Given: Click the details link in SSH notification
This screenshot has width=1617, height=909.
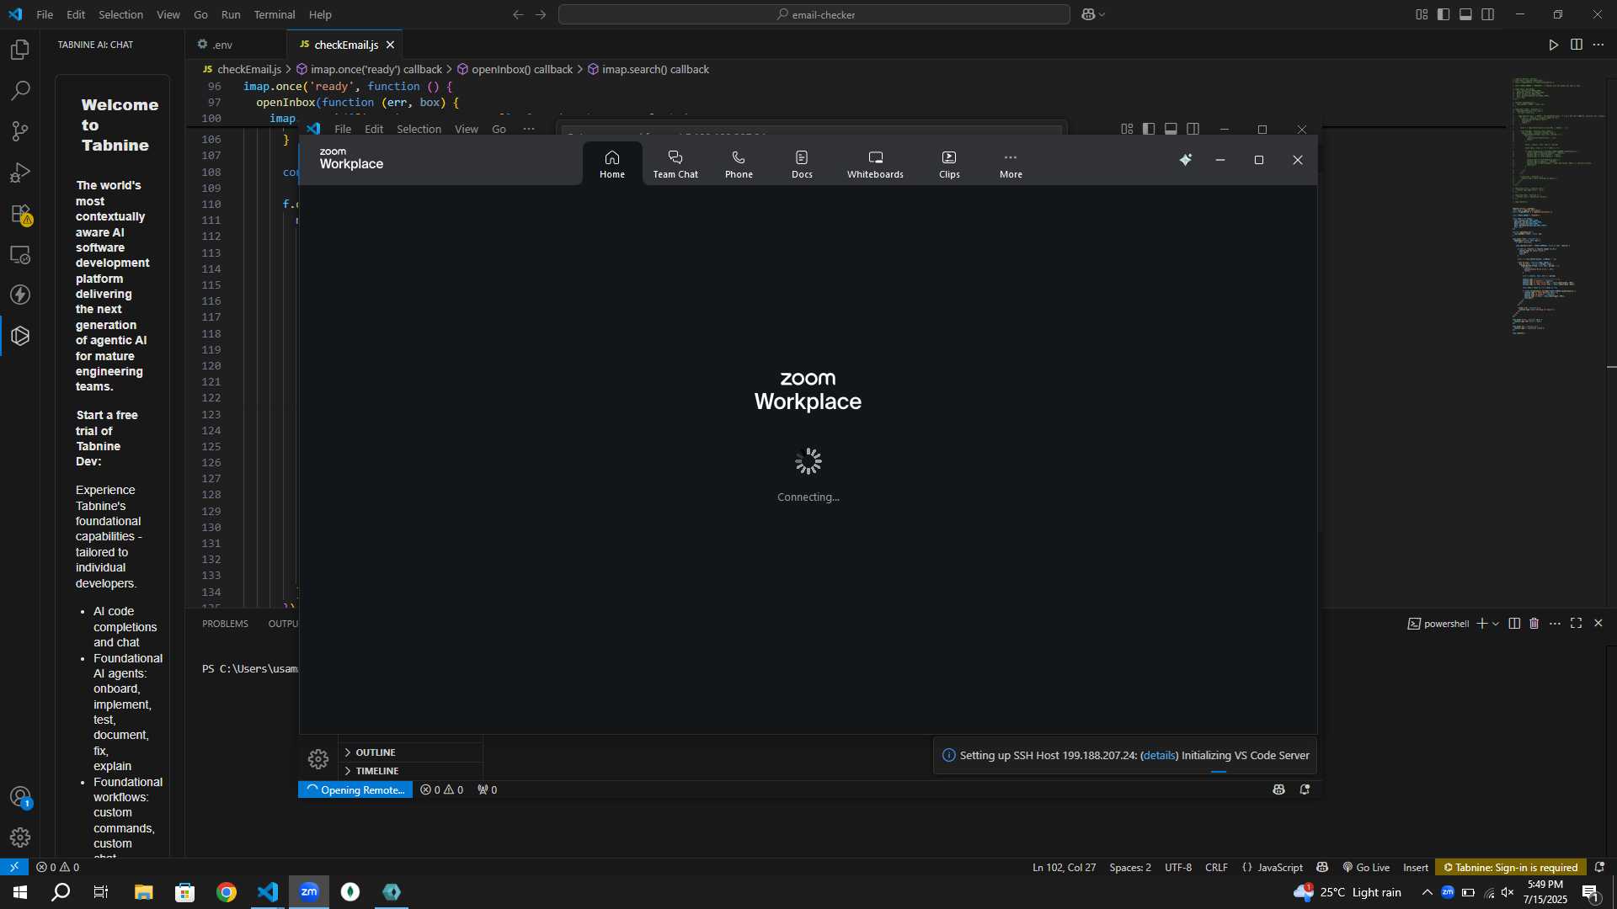Looking at the screenshot, I should pos(1159,756).
